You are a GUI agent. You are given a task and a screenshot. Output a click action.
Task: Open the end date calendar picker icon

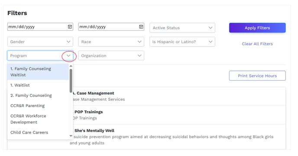(x=141, y=27)
